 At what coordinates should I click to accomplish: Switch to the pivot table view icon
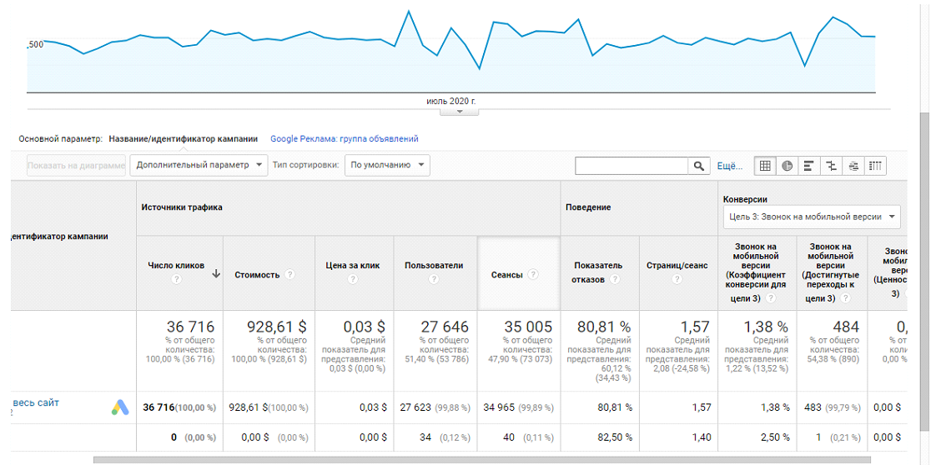[x=876, y=166]
